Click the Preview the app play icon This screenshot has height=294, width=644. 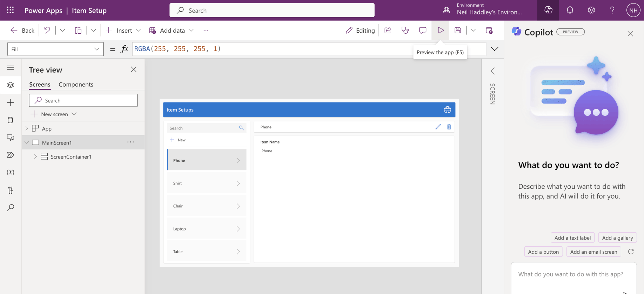point(441,31)
